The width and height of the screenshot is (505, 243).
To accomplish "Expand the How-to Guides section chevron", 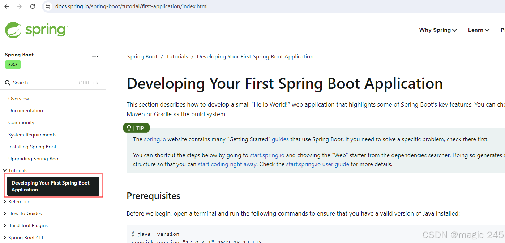I will click(4, 213).
